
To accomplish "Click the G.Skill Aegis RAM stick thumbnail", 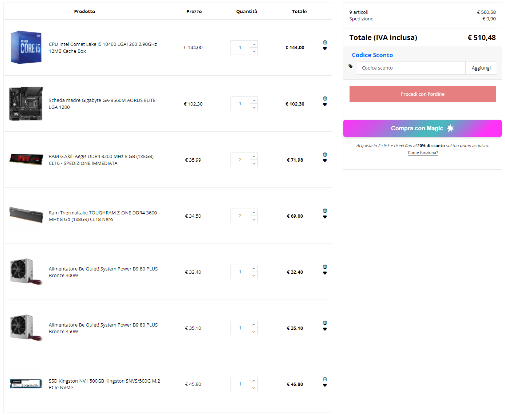I will click(x=26, y=159).
